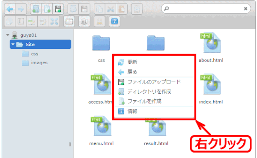Click the New file toolbar icon
257x158 pixels.
(47, 9)
